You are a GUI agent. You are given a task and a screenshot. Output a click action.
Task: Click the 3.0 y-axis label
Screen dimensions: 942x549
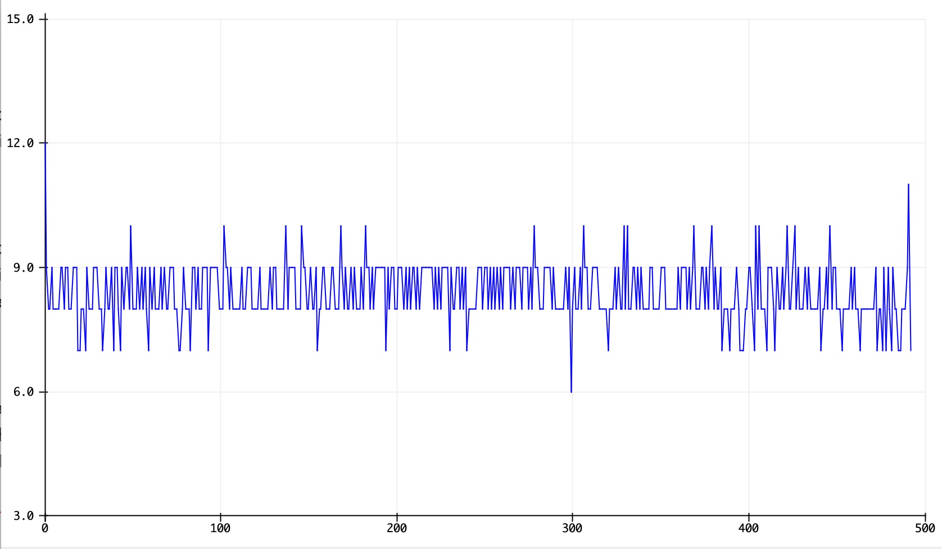click(24, 515)
